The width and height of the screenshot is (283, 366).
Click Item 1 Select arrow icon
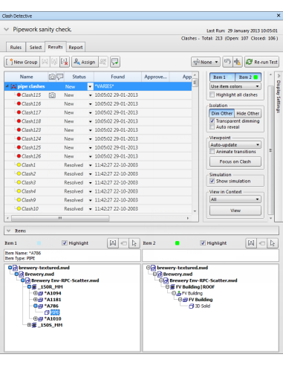[134, 243]
